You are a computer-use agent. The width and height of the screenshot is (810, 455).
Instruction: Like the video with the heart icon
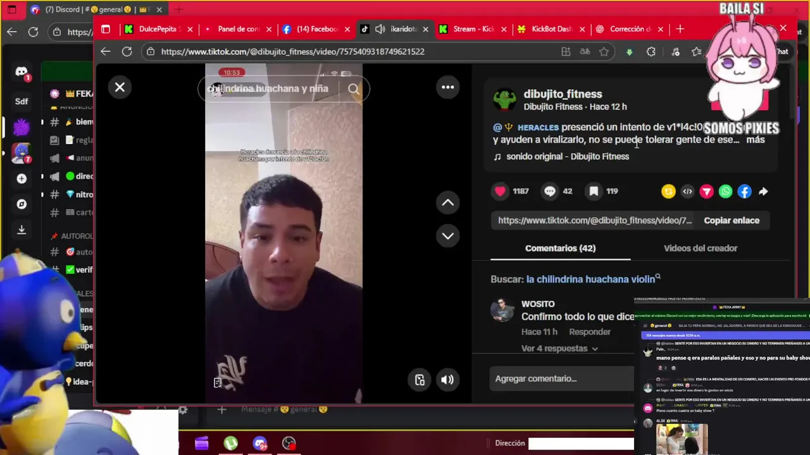tap(500, 191)
